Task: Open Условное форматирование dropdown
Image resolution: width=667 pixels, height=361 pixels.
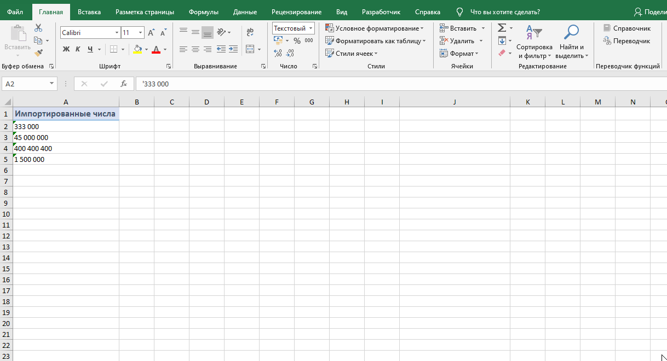Action: 375,28
